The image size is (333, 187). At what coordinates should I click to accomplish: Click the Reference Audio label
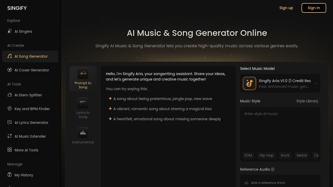tap(255, 169)
